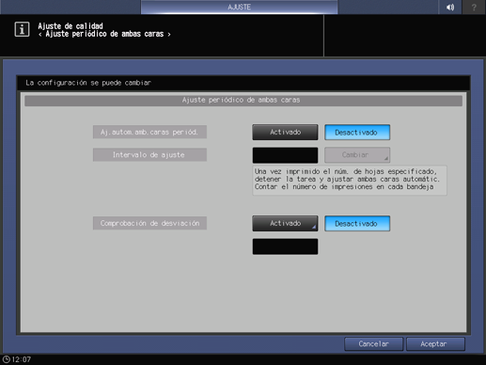The image size is (486, 365).
Task: Click the 12:07 time display
Action: pos(22,359)
